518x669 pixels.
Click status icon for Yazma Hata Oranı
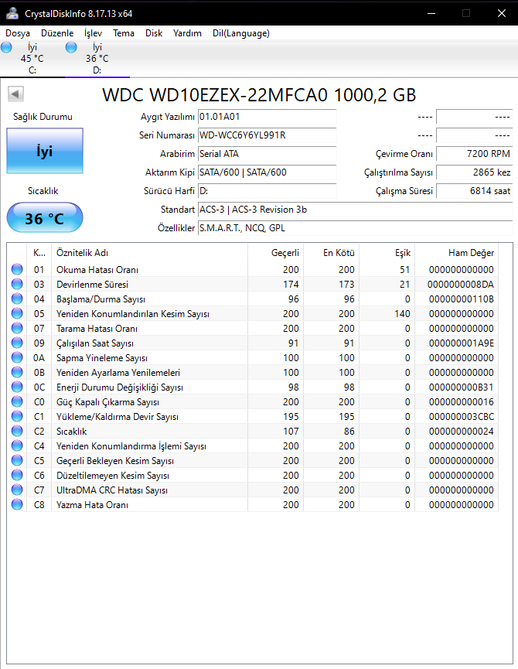pyautogui.click(x=17, y=505)
